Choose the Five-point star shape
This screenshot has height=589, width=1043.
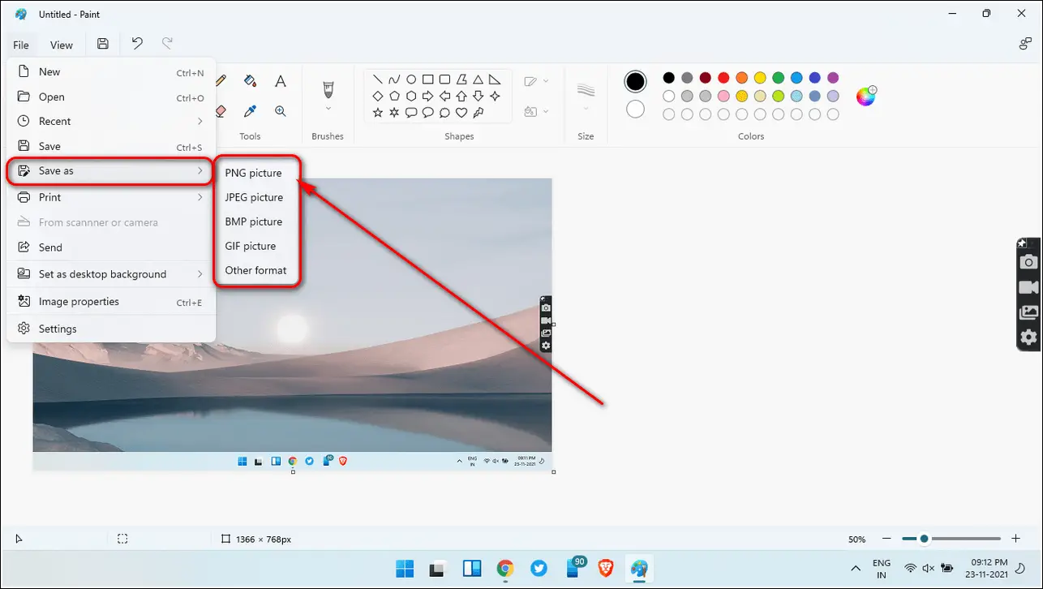click(x=378, y=113)
